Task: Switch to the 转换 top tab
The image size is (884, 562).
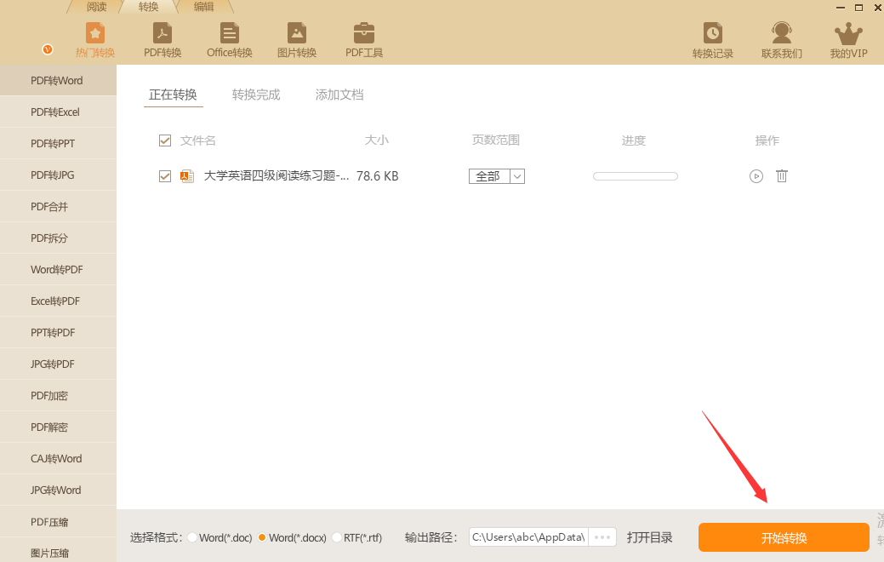Action: [148, 7]
